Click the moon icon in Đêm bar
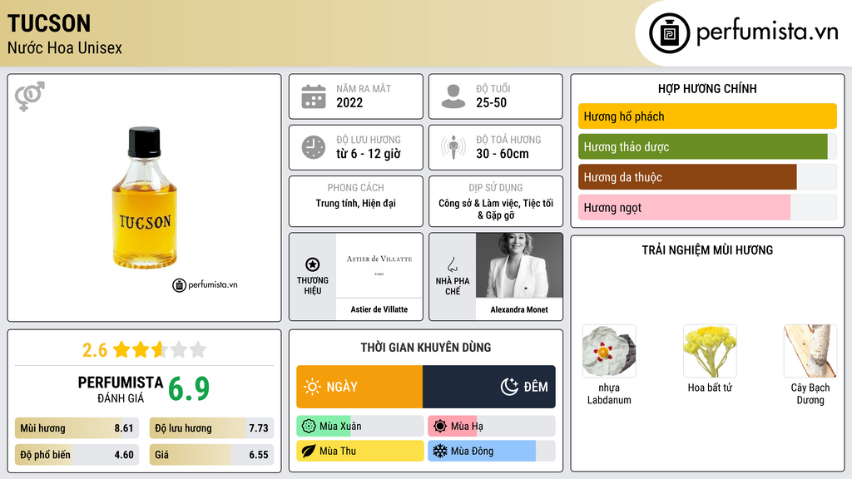Screen dimensions: 852x479 (x=509, y=387)
